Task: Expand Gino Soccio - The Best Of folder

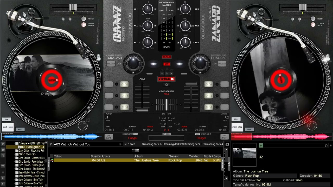Action: pos(14,169)
